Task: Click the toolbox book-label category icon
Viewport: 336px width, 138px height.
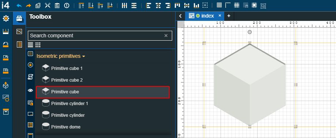Action: click(30, 103)
